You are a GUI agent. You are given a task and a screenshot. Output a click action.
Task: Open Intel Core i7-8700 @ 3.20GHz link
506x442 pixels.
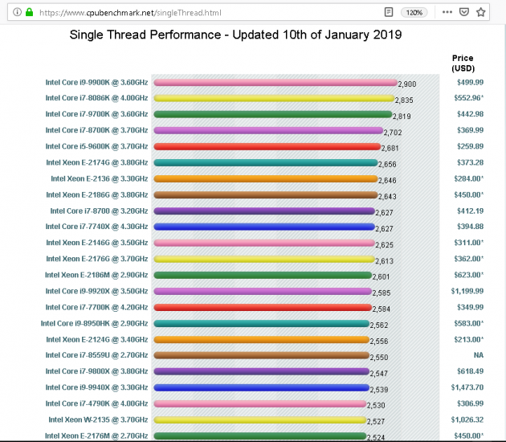(99, 211)
